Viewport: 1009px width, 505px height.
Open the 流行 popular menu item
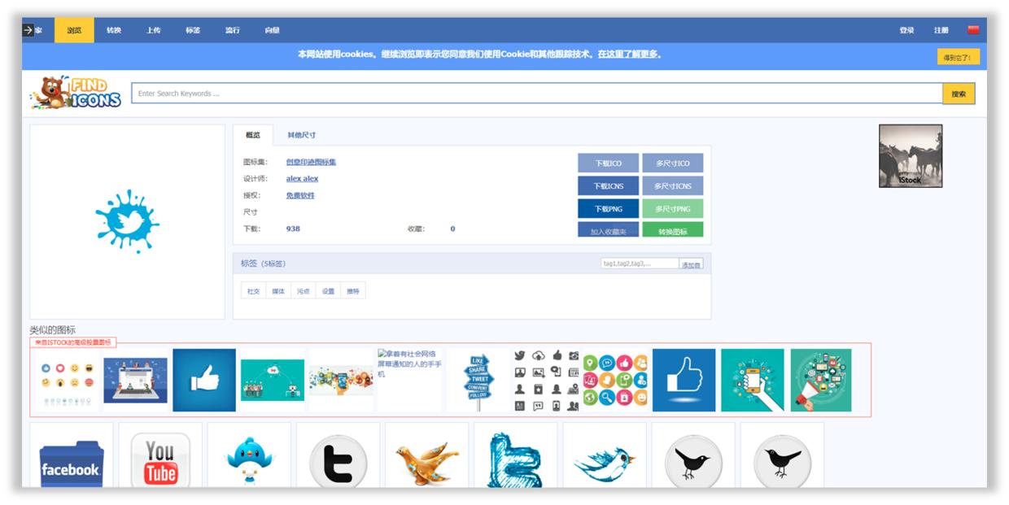point(233,30)
